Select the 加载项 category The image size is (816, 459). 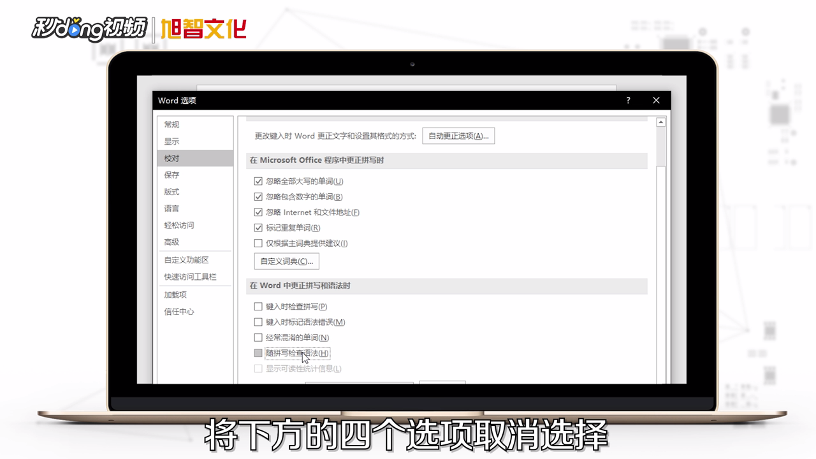click(x=194, y=295)
